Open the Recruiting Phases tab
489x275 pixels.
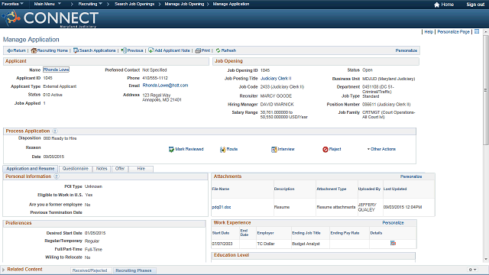pyautogui.click(x=134, y=270)
